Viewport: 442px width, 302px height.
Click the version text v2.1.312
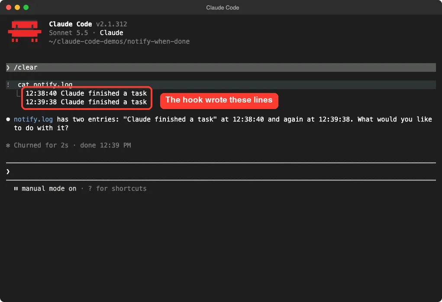click(x=112, y=24)
